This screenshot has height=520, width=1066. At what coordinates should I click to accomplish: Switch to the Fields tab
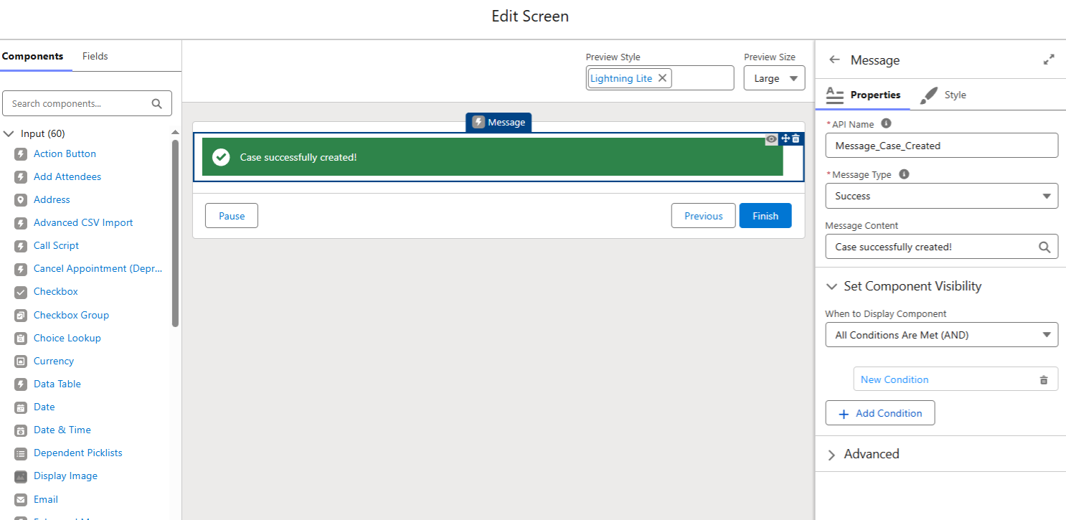click(x=95, y=56)
